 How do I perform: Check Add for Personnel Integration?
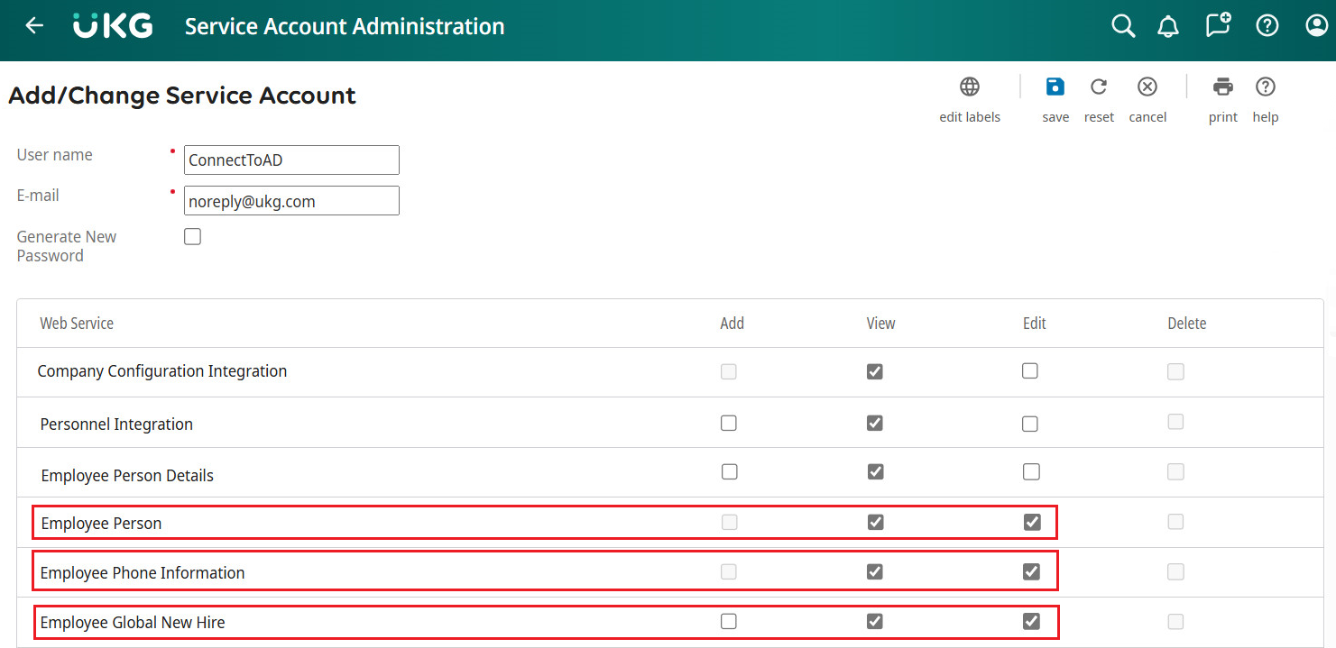click(x=729, y=423)
